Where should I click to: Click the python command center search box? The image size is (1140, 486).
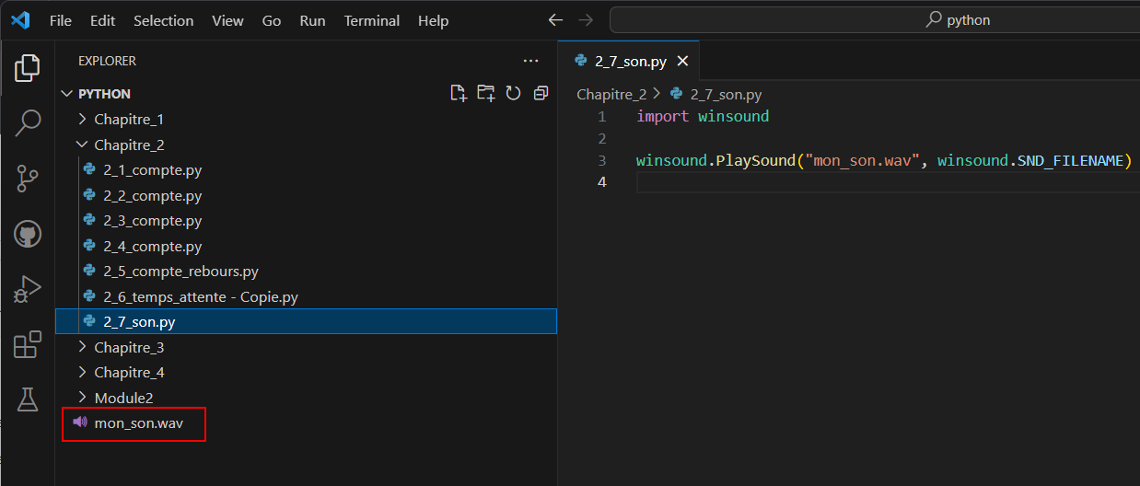click(x=875, y=20)
